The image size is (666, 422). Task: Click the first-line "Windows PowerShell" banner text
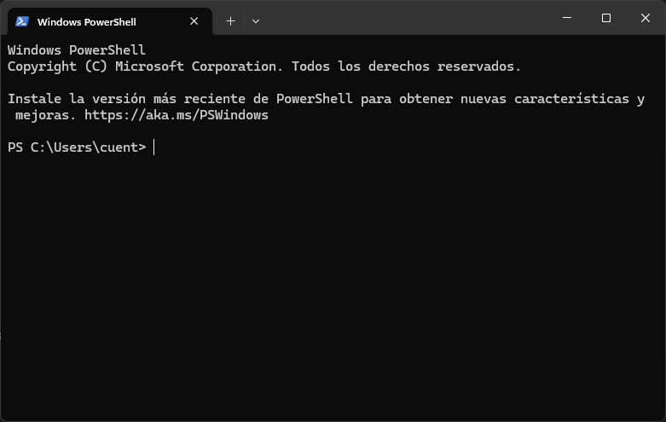pyautogui.click(x=77, y=50)
